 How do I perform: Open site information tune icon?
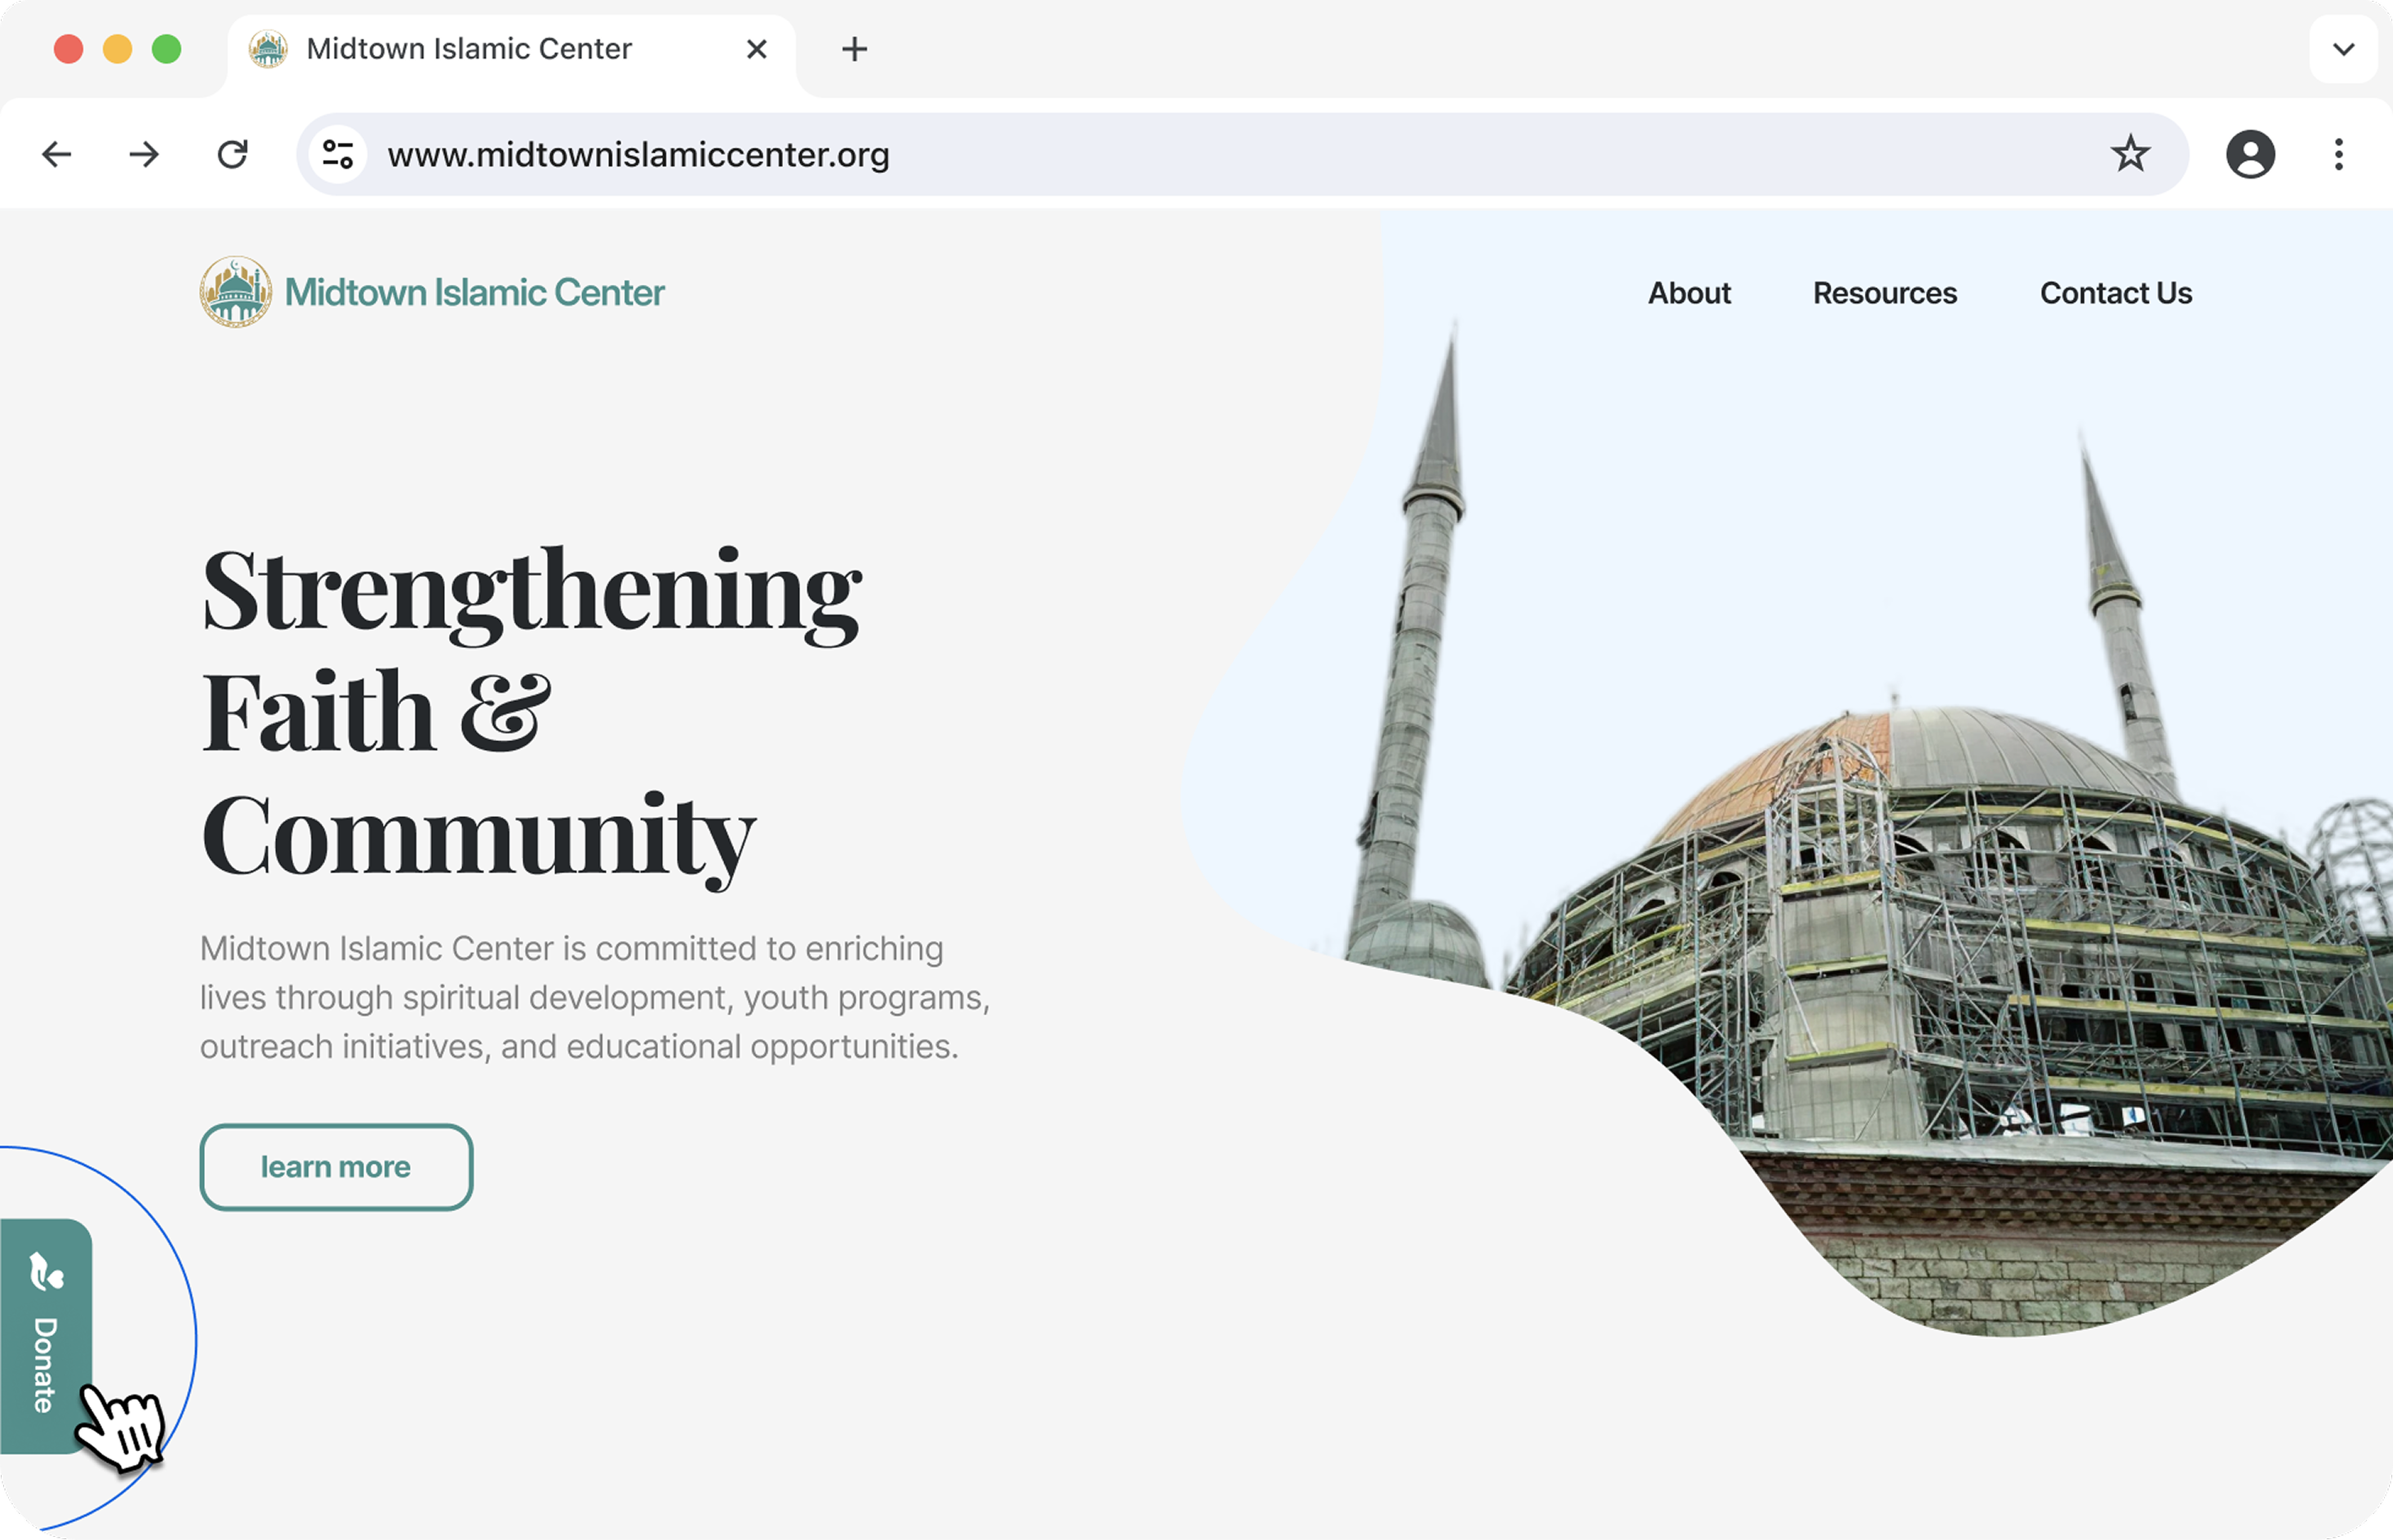(x=338, y=154)
